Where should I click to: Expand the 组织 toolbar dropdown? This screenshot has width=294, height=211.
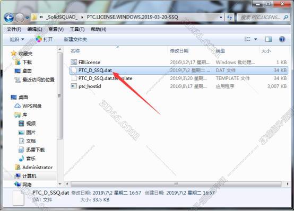pos(17,39)
